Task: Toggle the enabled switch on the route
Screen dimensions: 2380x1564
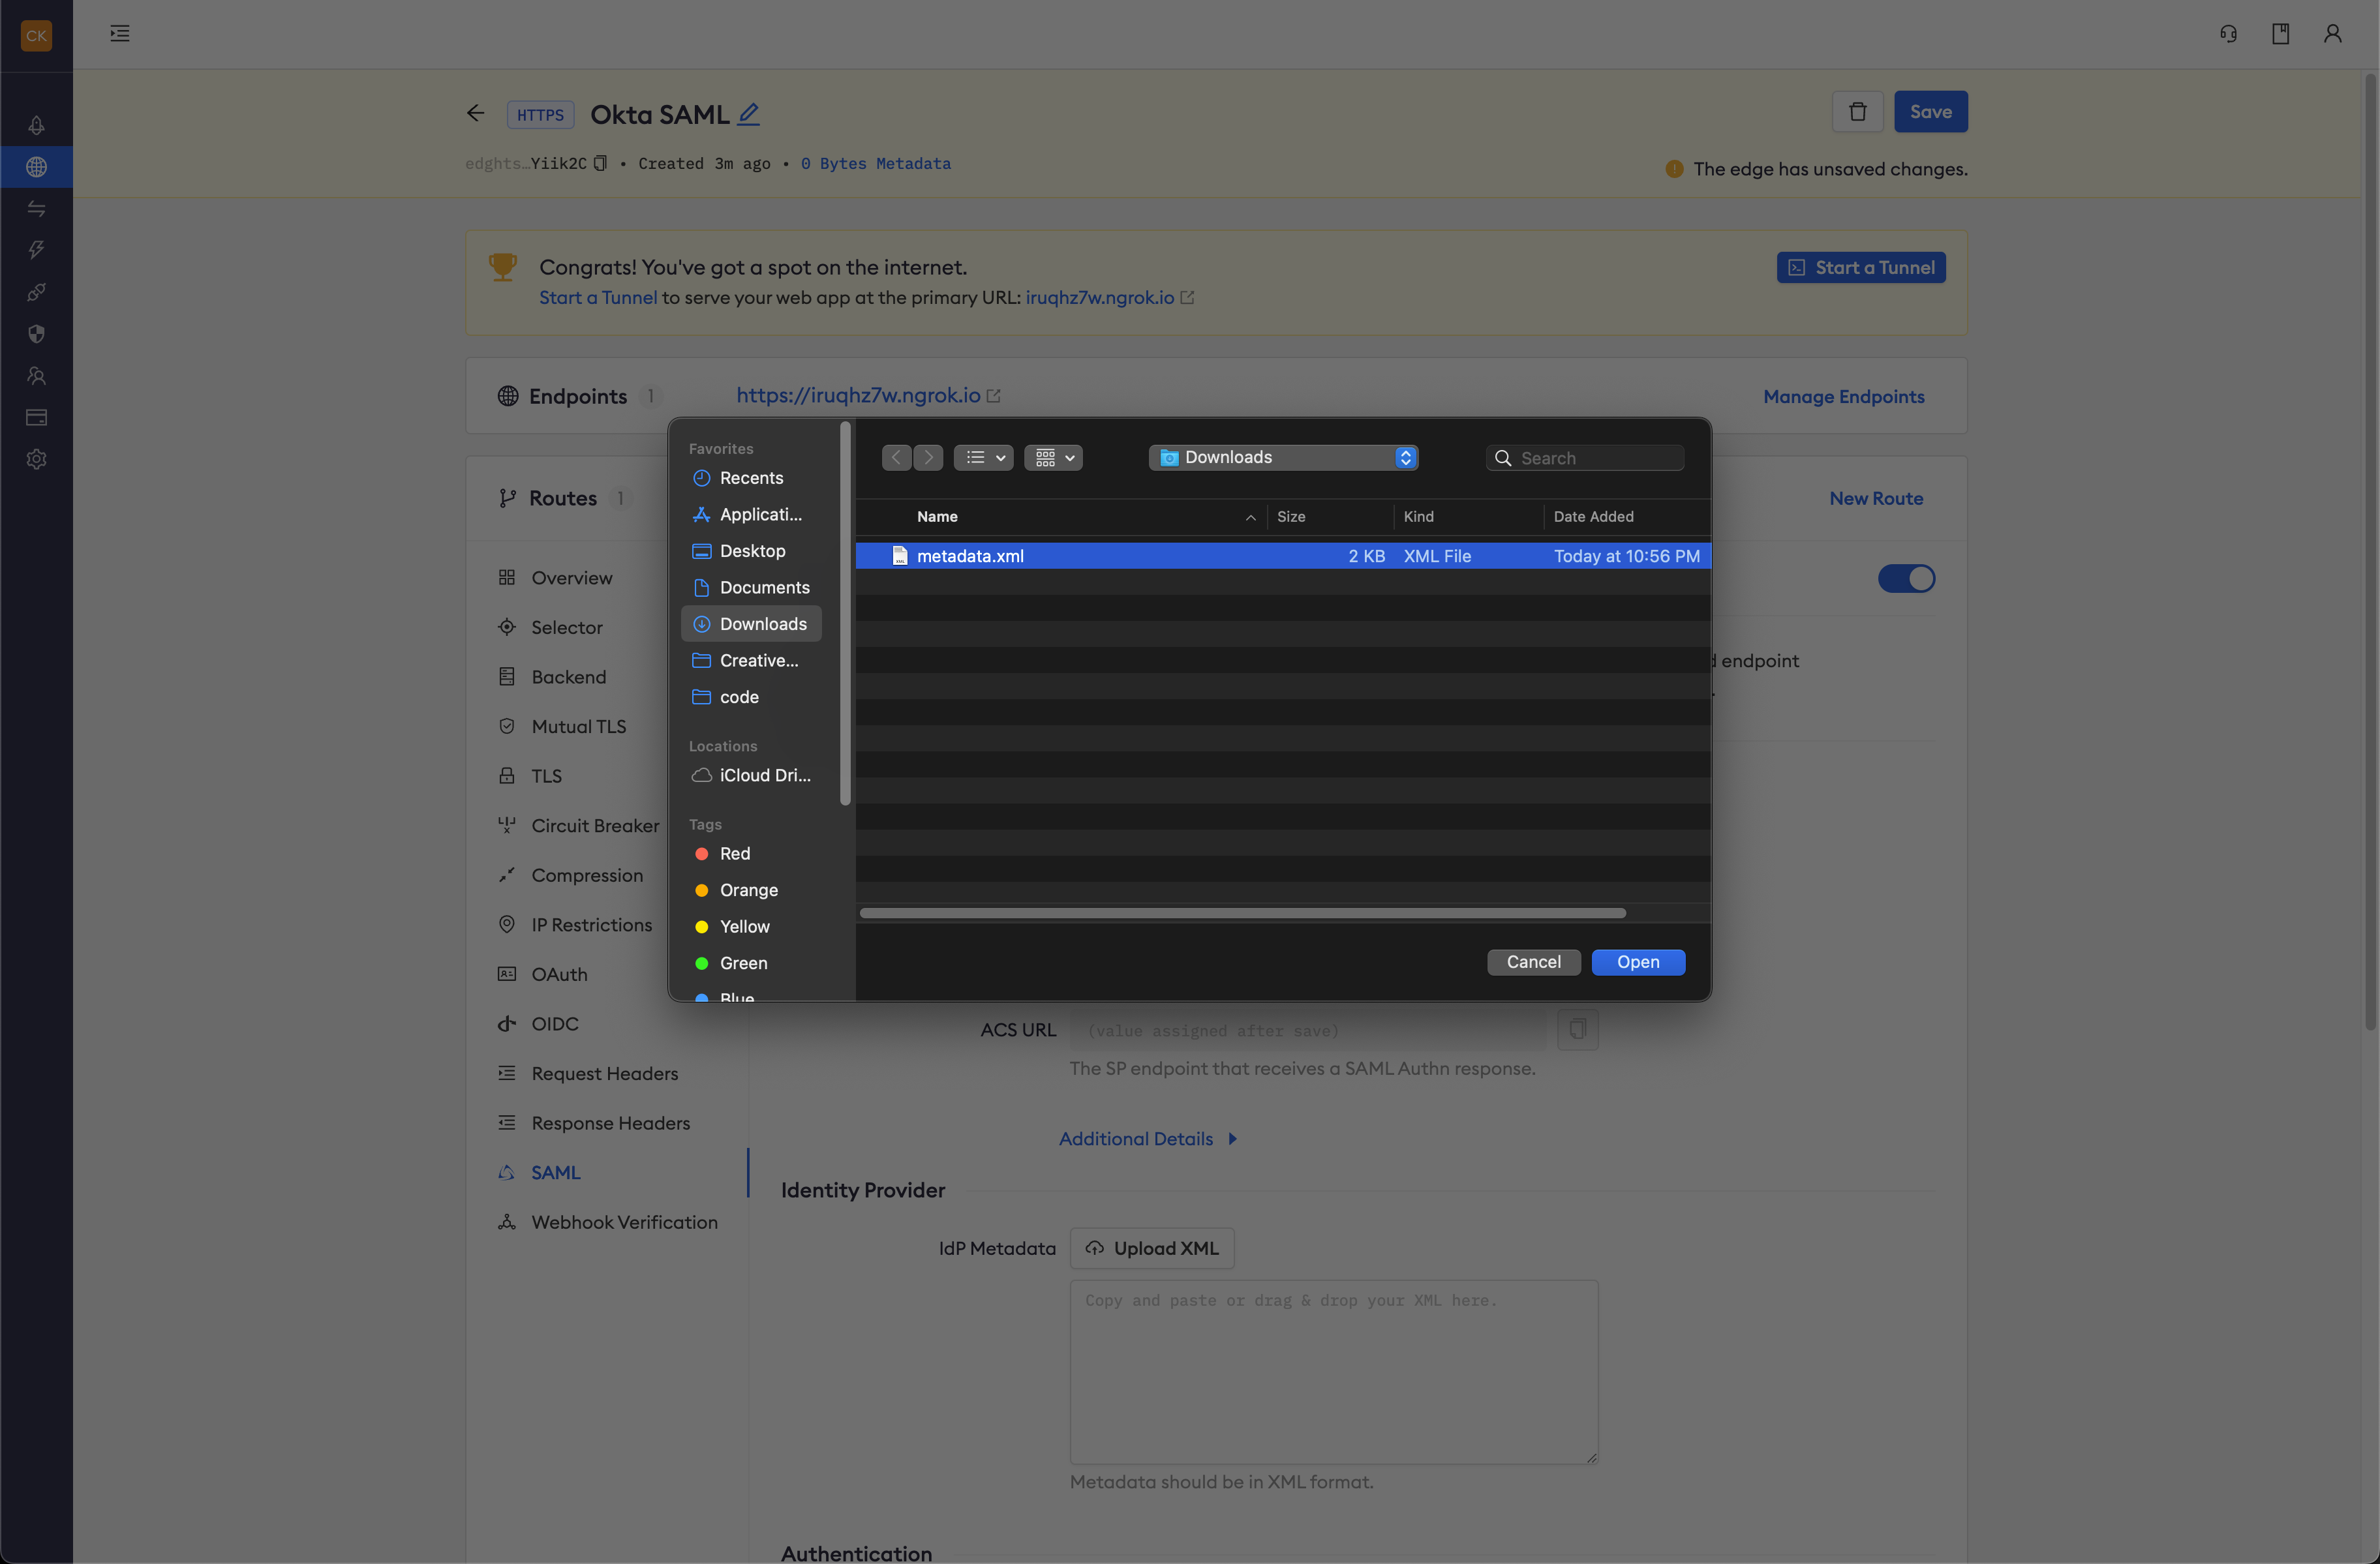Action: (1906, 578)
